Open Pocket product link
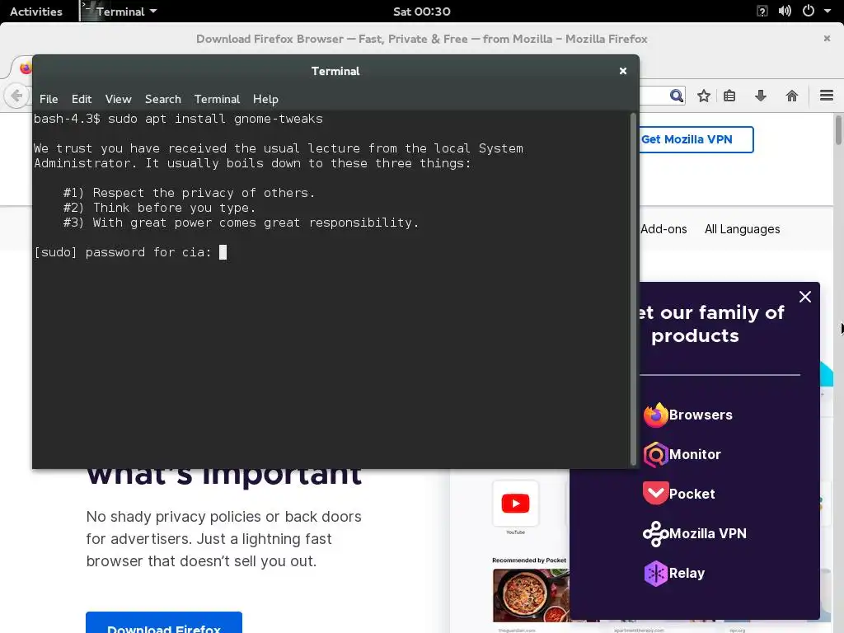Screen dimensions: 844x633 point(692,495)
